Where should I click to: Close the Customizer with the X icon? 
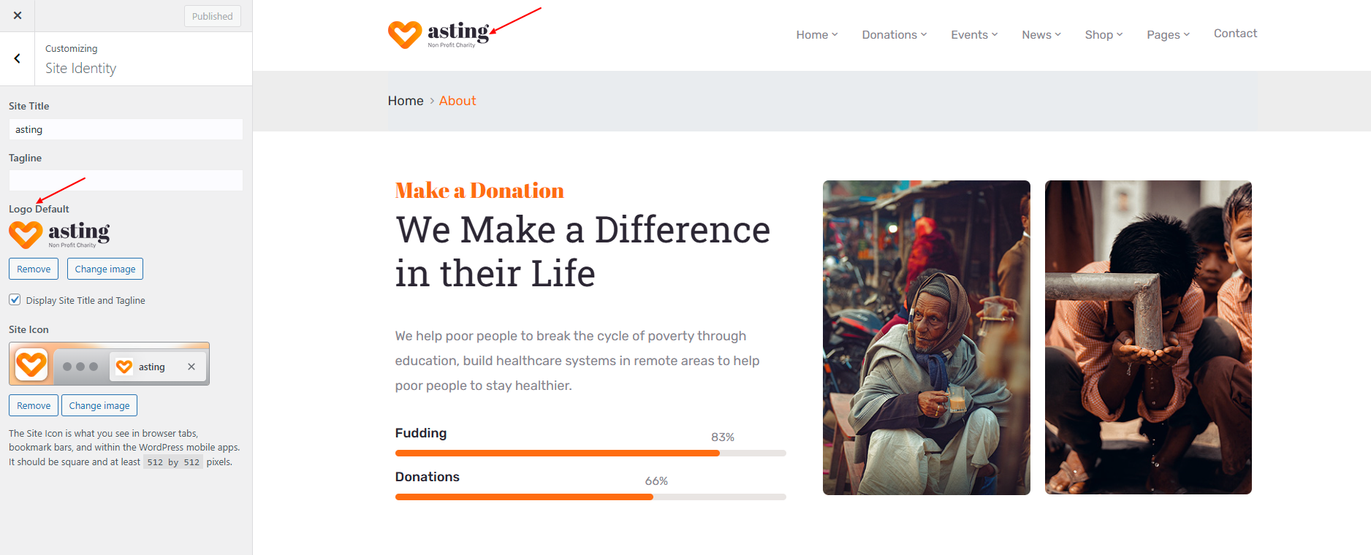pos(18,15)
